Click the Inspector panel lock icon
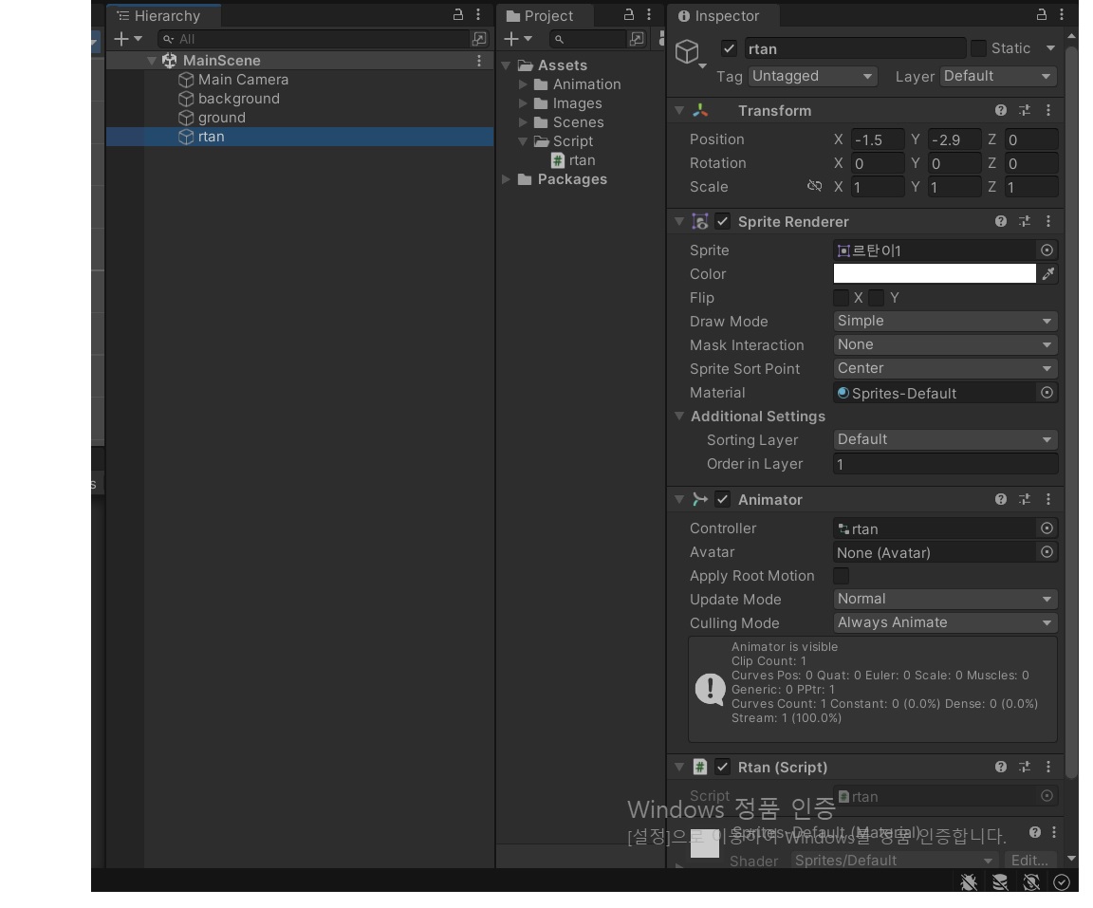1093x908 pixels. click(1042, 14)
